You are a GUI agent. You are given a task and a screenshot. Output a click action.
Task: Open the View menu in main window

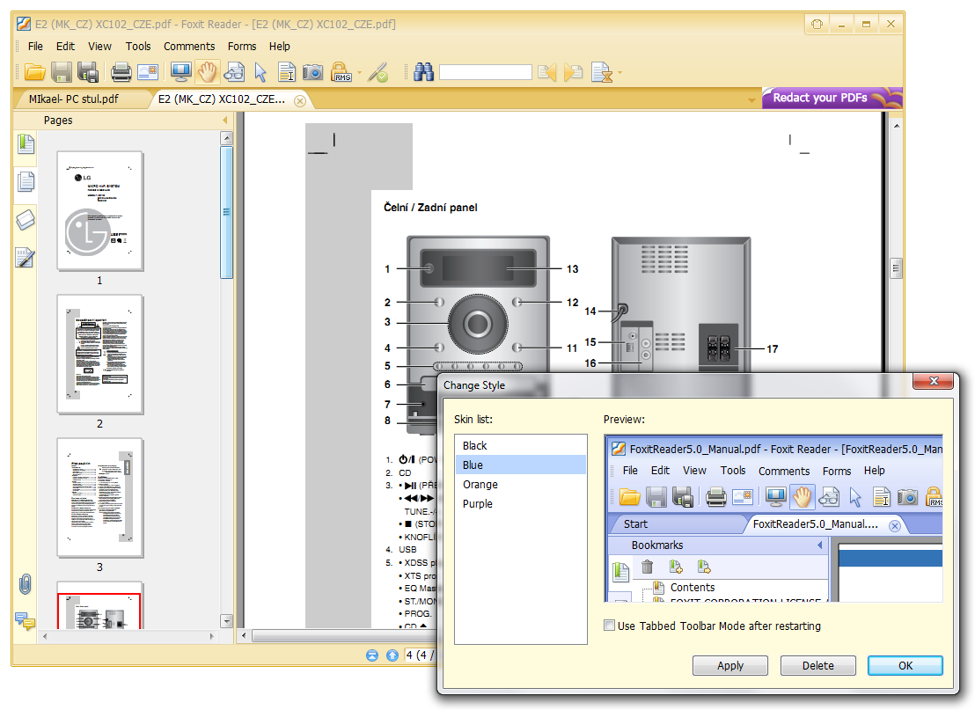coord(99,46)
